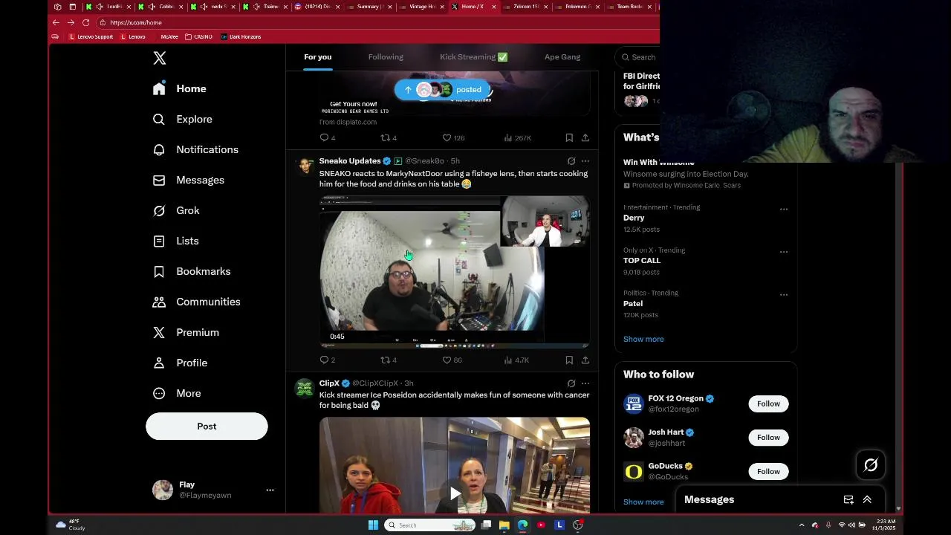The width and height of the screenshot is (951, 535).
Task: Open the Windows Start menu
Action: tap(373, 525)
